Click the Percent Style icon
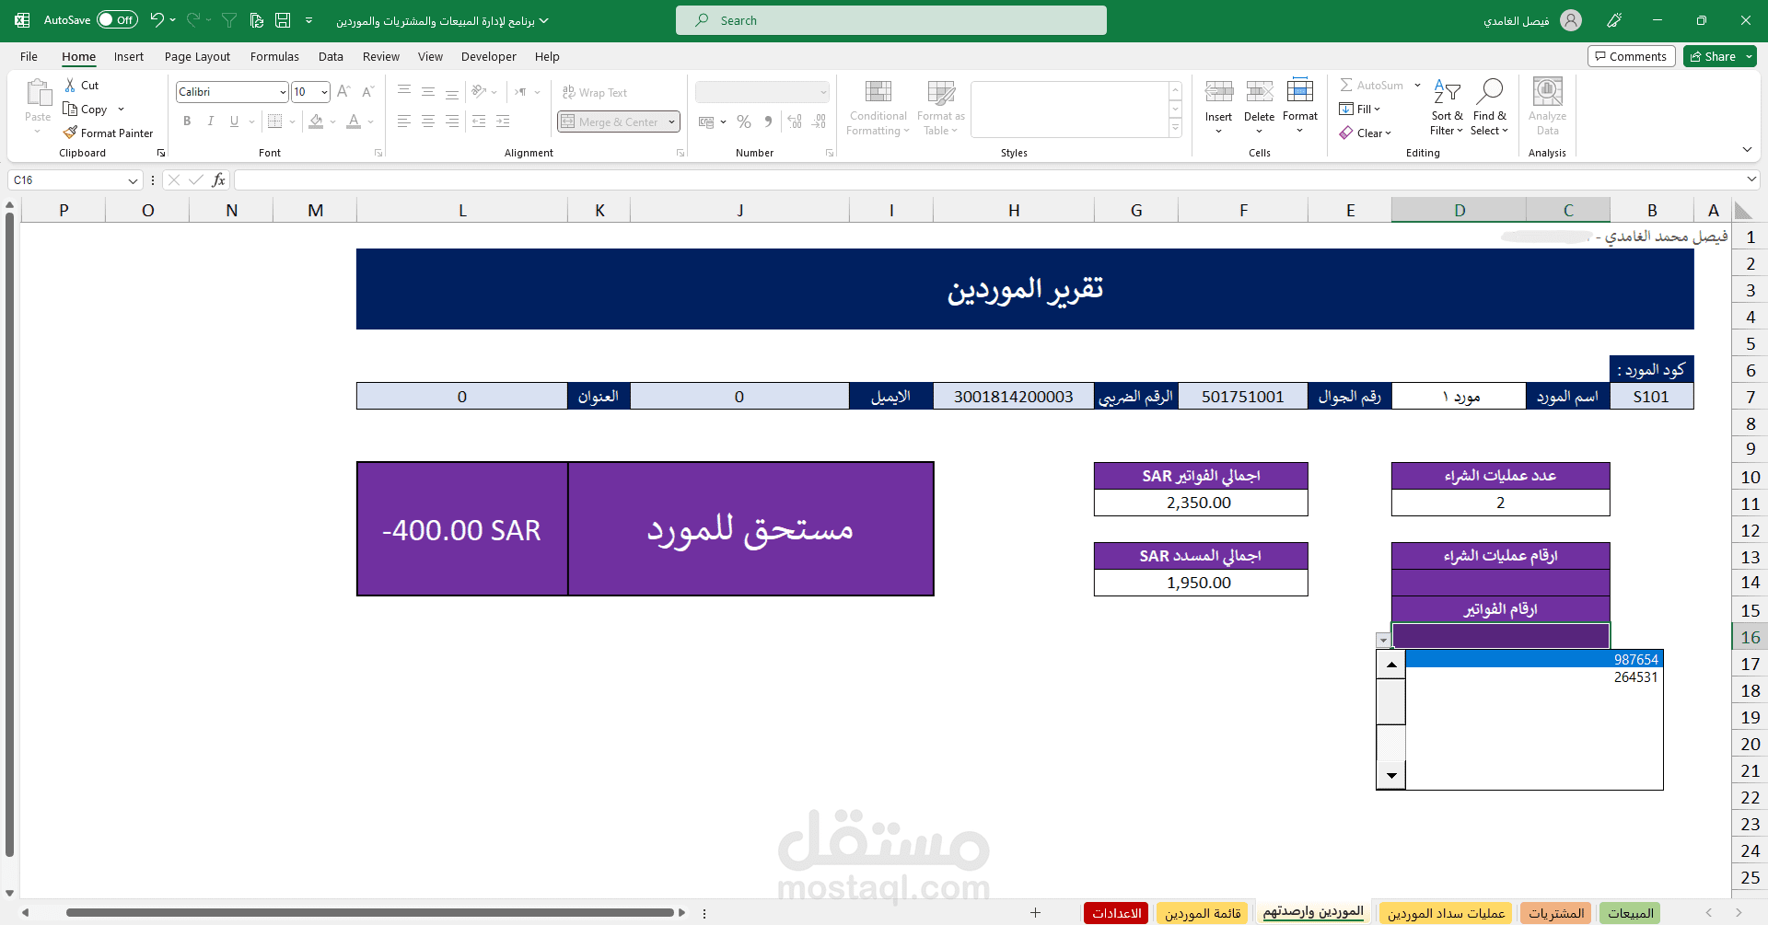This screenshot has height=925, width=1768. click(744, 121)
